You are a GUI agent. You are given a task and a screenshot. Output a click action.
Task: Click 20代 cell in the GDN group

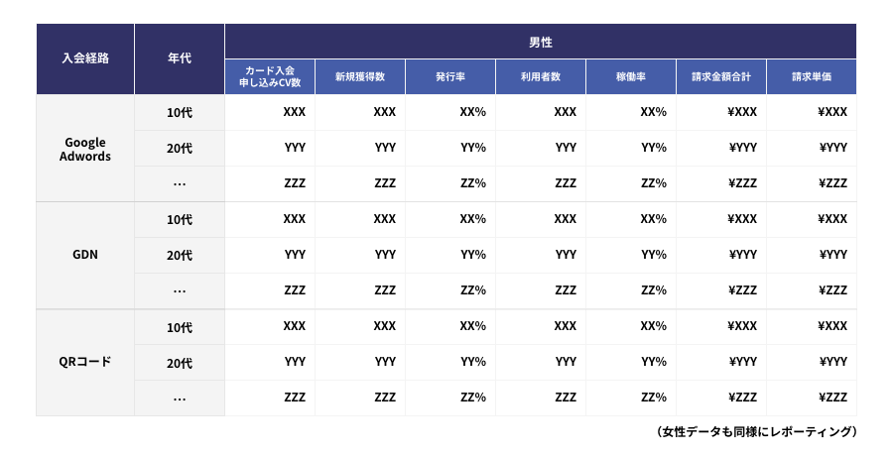coord(180,255)
